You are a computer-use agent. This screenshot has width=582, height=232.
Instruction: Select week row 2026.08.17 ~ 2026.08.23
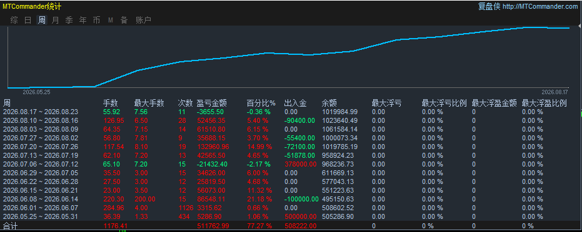click(291, 112)
